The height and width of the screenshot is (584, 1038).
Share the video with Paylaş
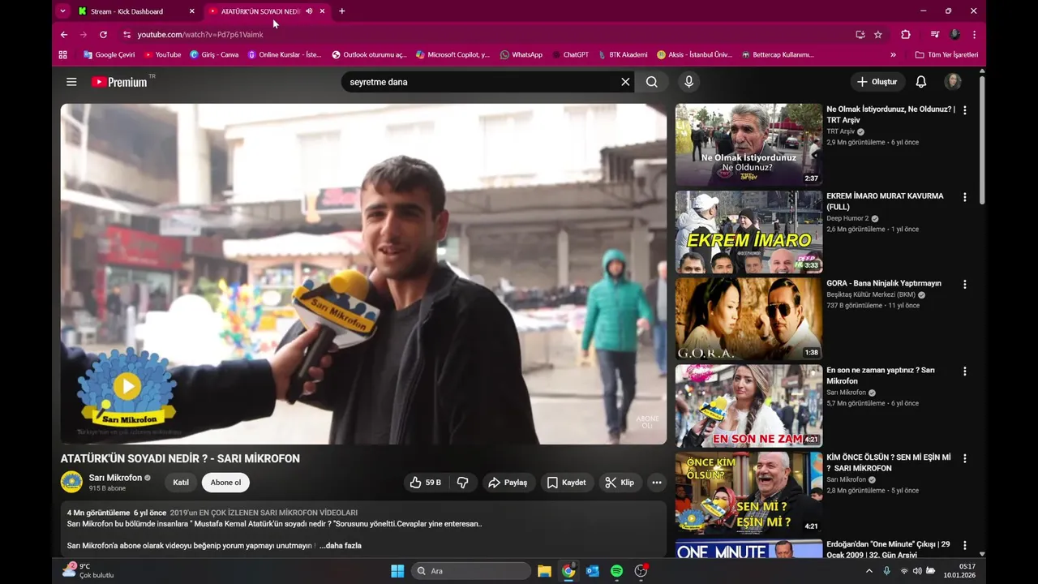tap(508, 483)
